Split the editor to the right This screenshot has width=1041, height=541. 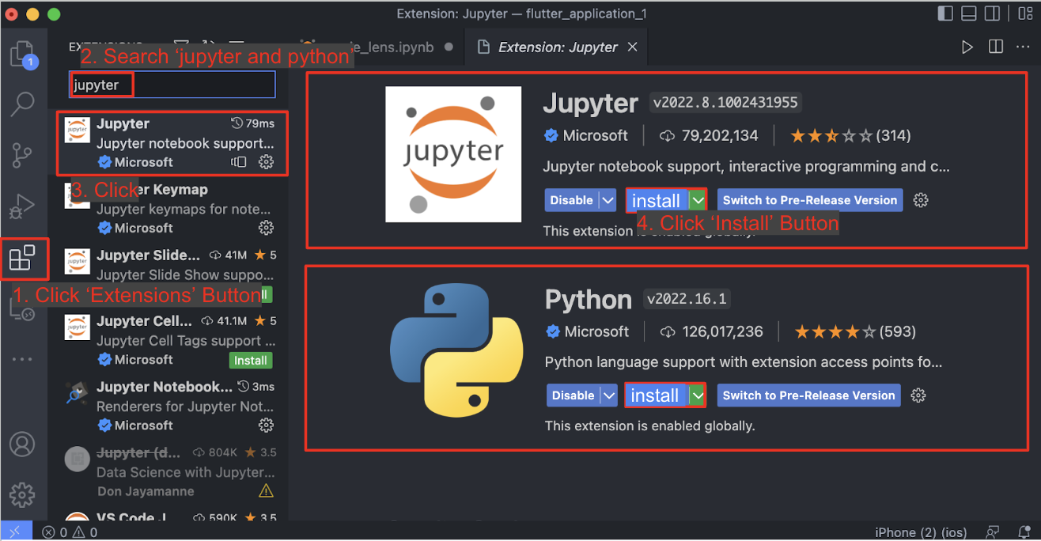tap(996, 47)
